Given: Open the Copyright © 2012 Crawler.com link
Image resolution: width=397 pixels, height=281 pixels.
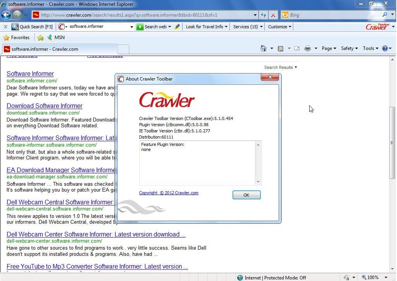Looking at the screenshot, I should click(169, 193).
